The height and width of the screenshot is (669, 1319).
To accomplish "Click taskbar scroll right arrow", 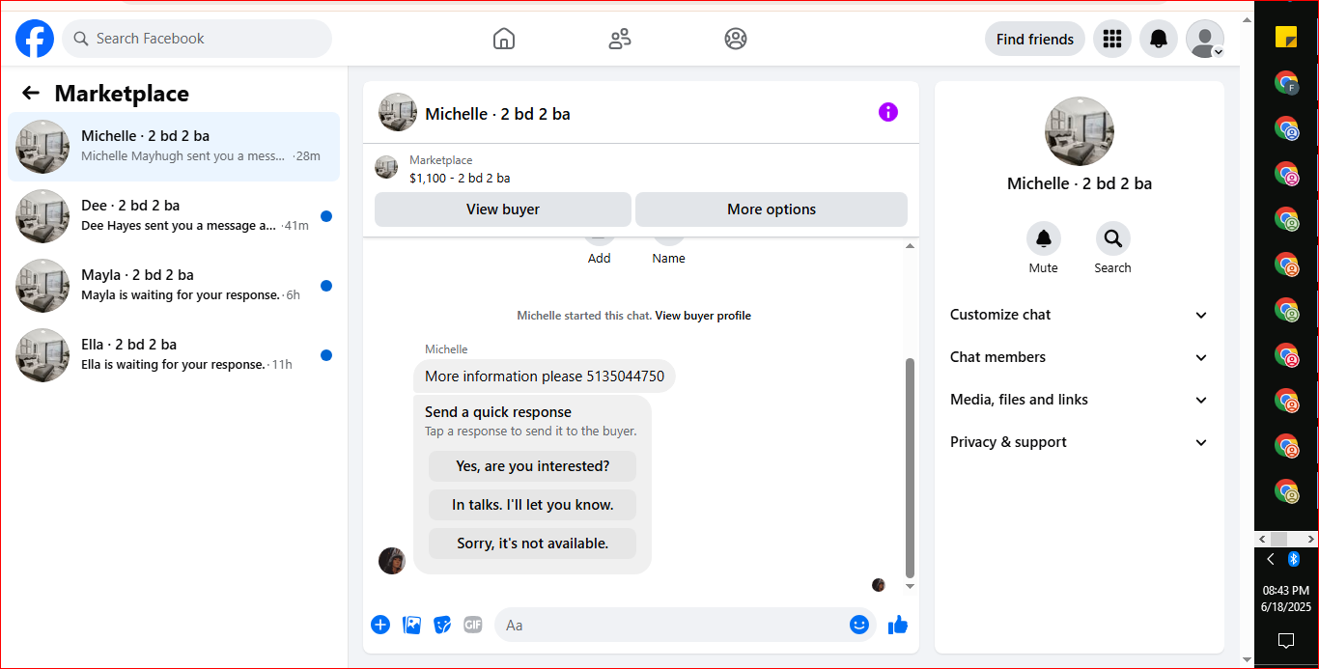I will 1312,539.
